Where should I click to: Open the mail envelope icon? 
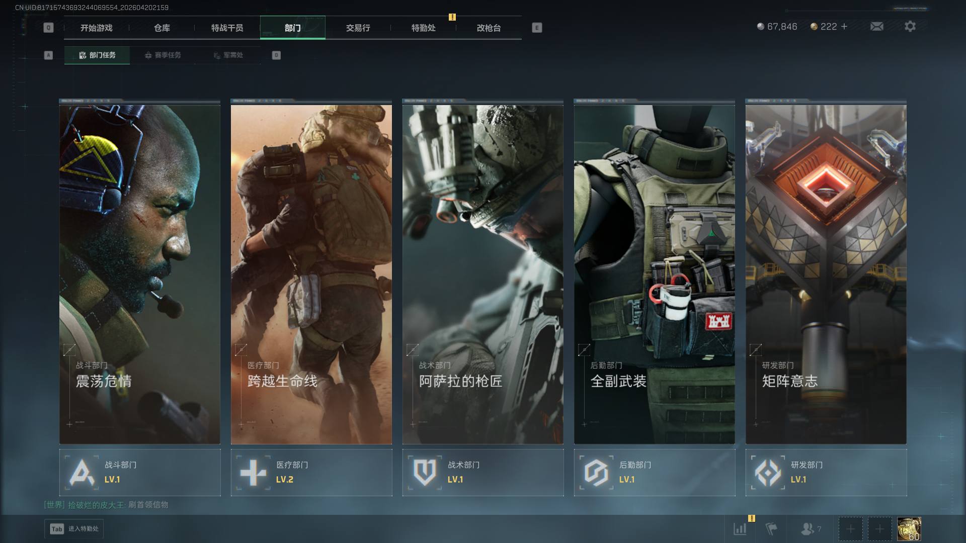[x=876, y=27]
